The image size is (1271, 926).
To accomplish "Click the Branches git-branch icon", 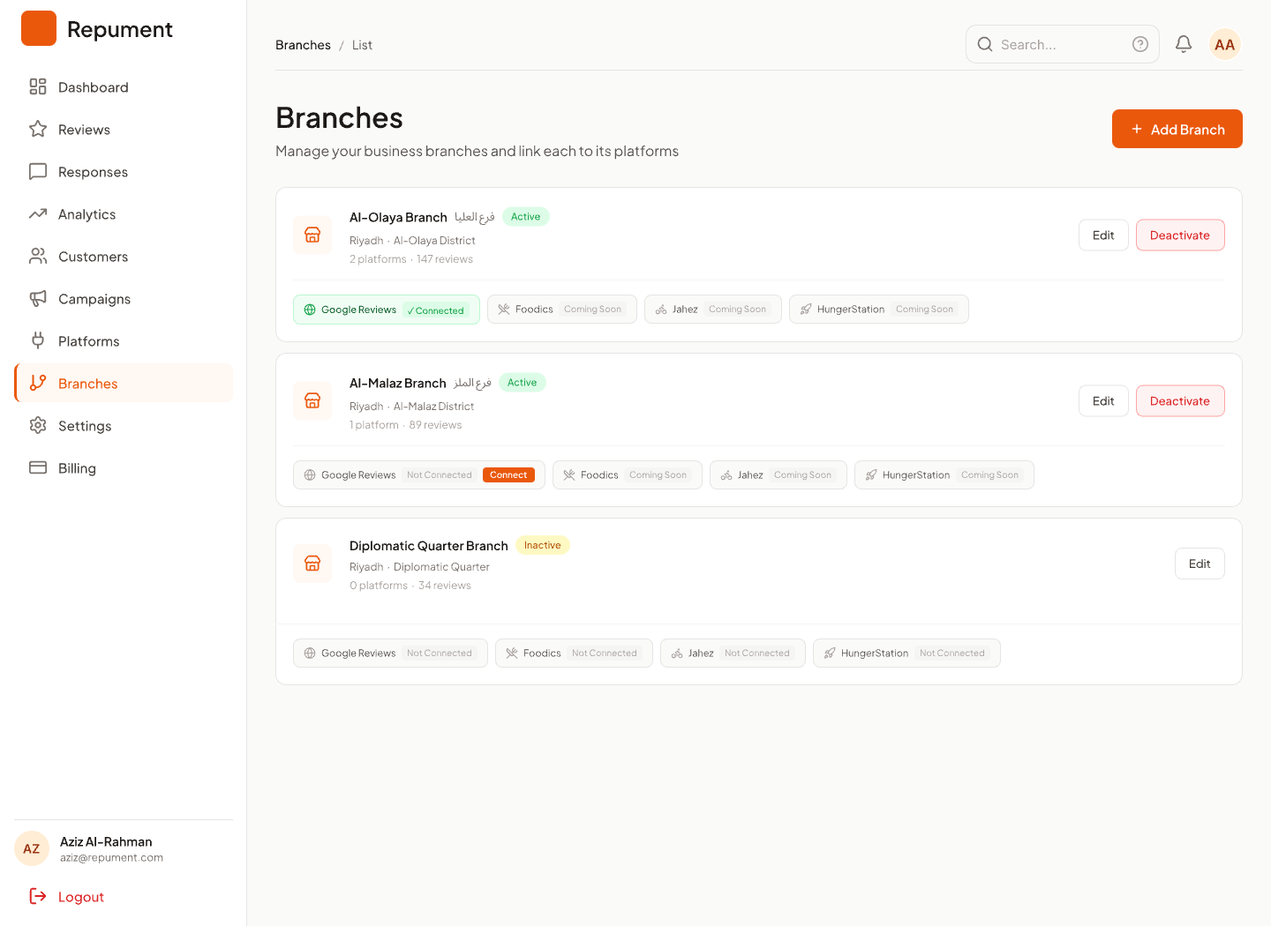I will [x=38, y=383].
